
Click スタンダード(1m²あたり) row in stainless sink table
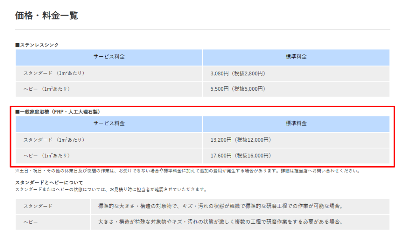109,74
